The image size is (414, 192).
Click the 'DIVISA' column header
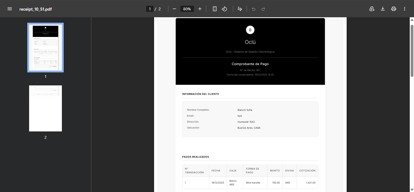[x=290, y=170]
